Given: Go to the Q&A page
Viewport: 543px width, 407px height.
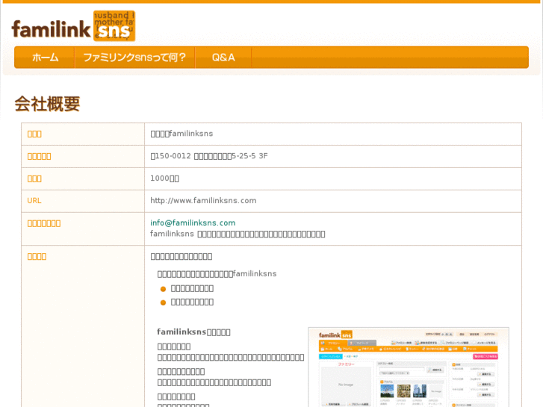Looking at the screenshot, I should pos(223,58).
